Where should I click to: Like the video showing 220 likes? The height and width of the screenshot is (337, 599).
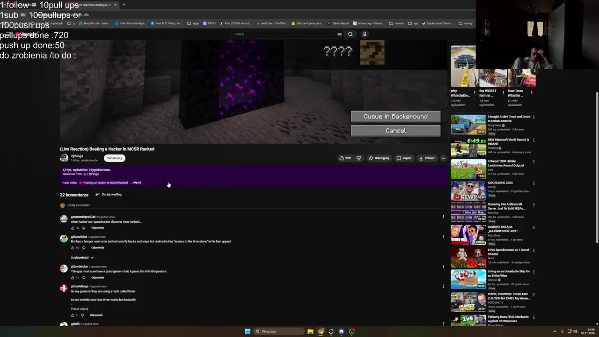click(345, 158)
